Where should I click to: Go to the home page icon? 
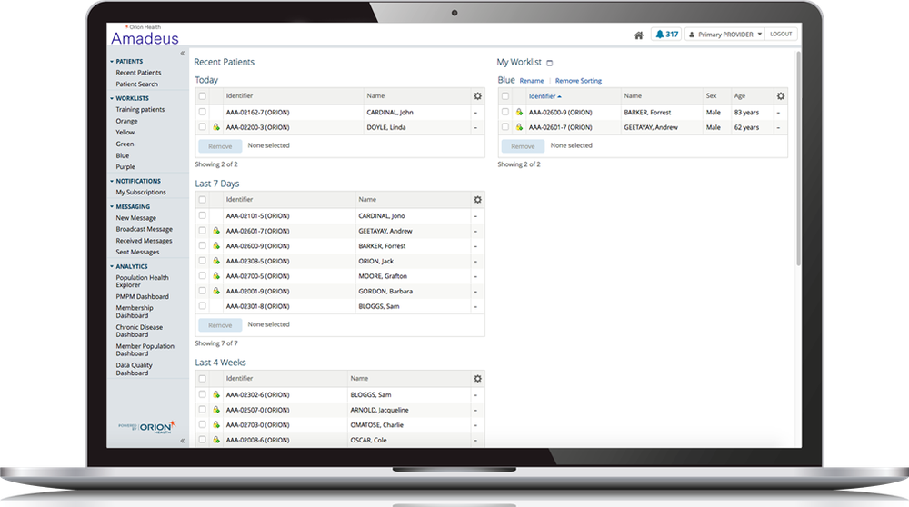(x=638, y=35)
